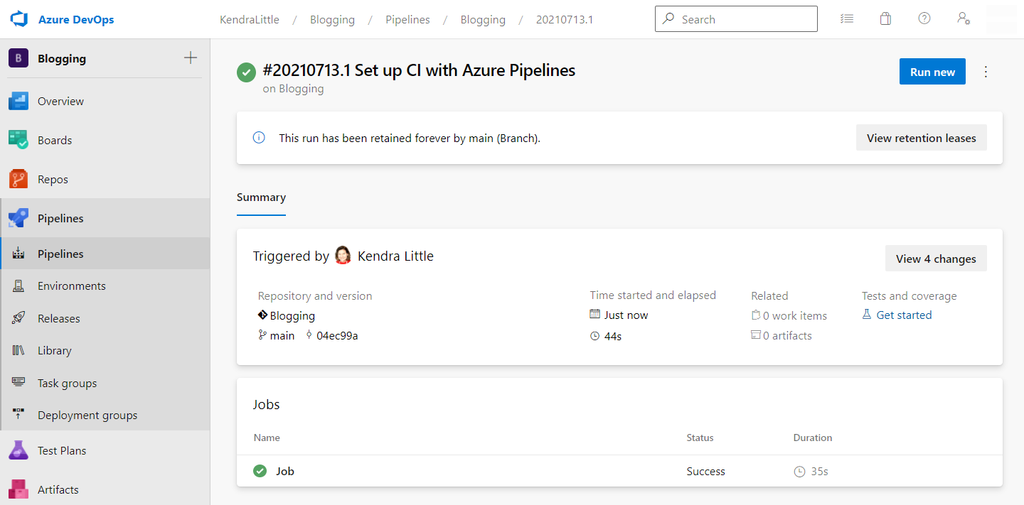Open Test Plans from the sidebar
Image resolution: width=1024 pixels, height=505 pixels.
tap(61, 450)
